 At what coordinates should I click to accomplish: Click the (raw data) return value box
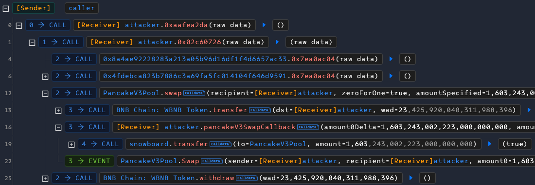(x=311, y=42)
